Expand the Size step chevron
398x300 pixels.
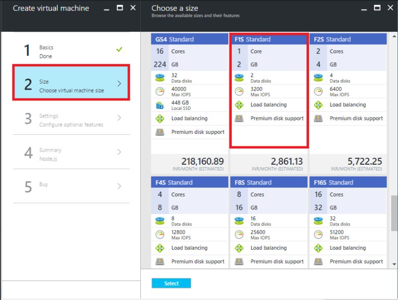click(x=121, y=81)
